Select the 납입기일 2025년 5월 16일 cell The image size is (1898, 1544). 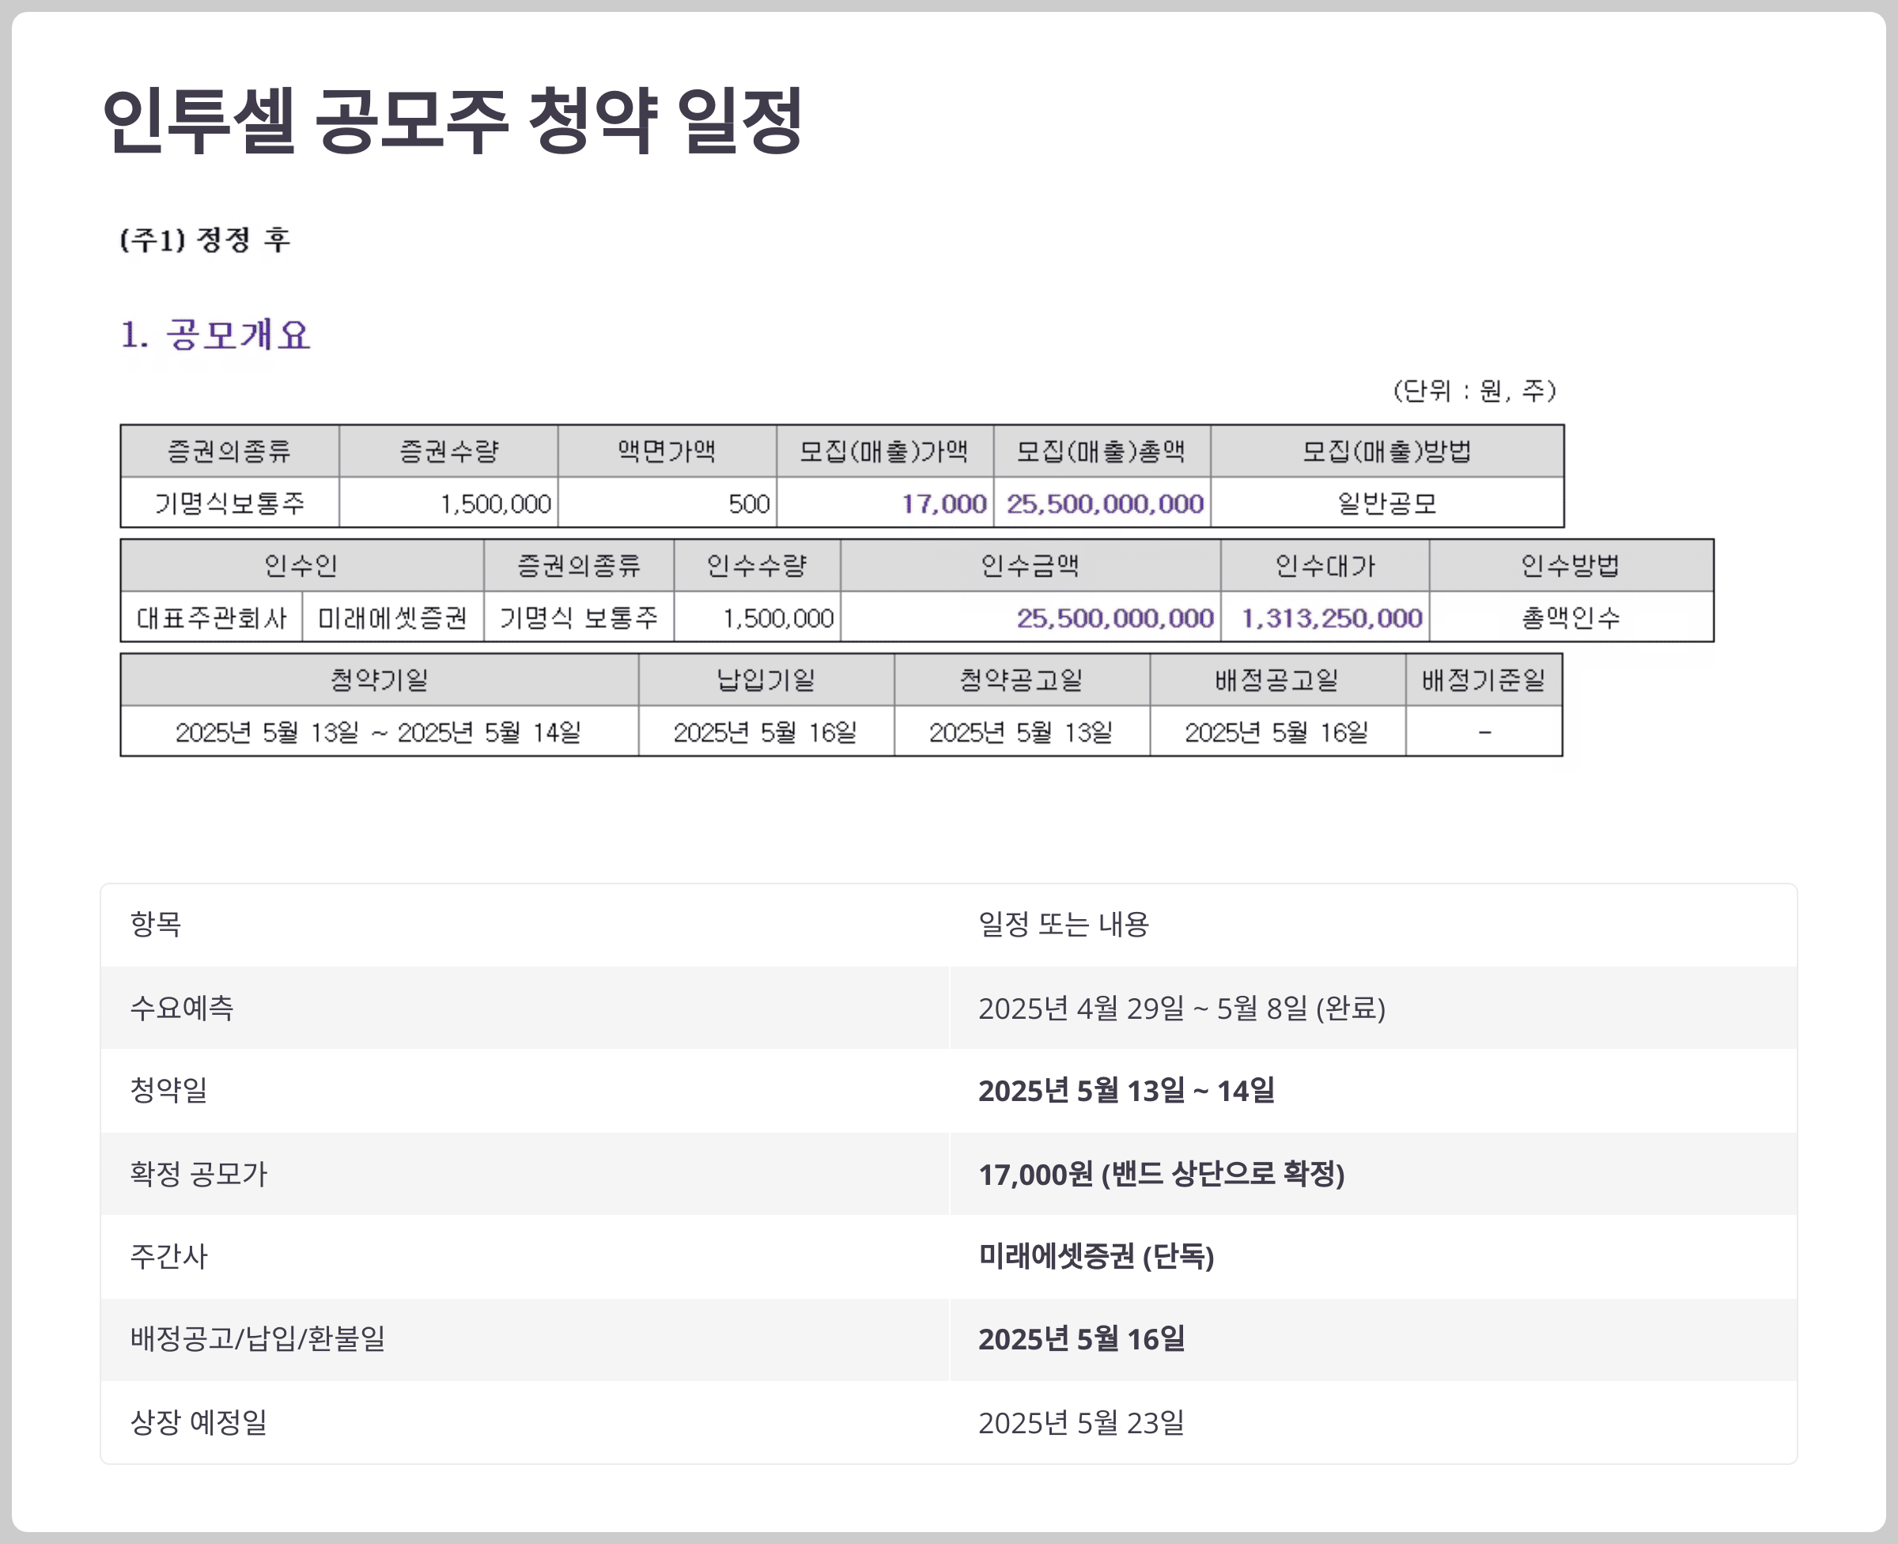click(765, 732)
